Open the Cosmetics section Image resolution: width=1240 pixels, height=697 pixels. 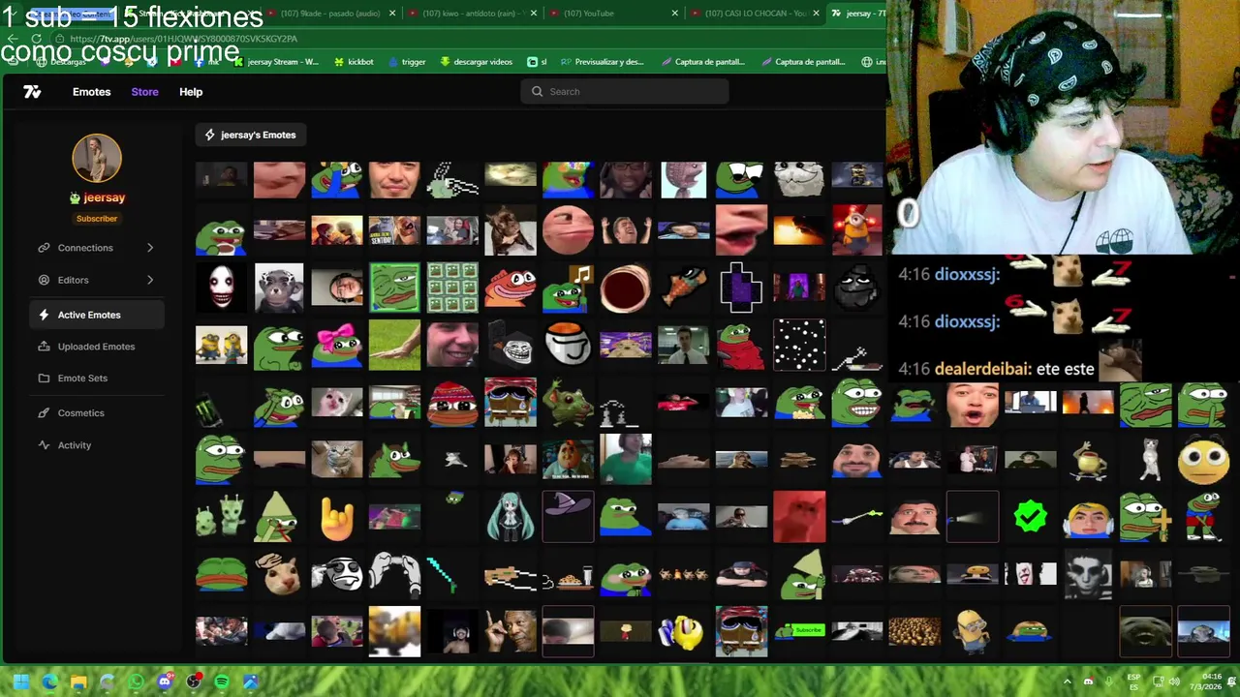click(x=96, y=413)
